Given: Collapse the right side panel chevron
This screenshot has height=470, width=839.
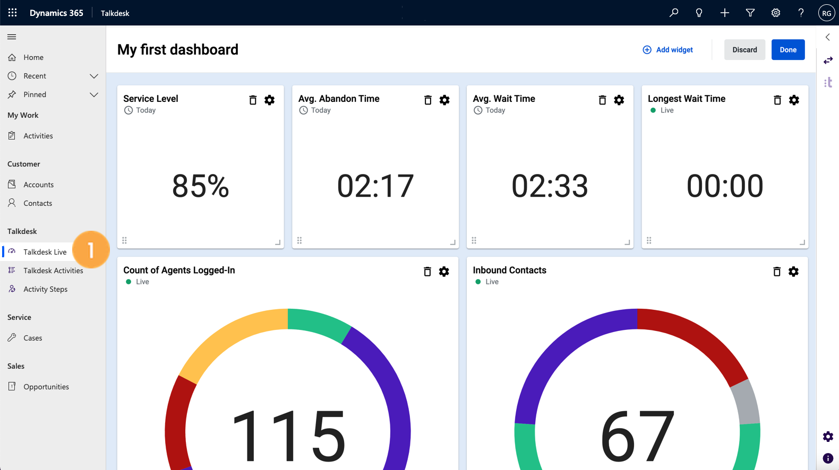Looking at the screenshot, I should 827,37.
